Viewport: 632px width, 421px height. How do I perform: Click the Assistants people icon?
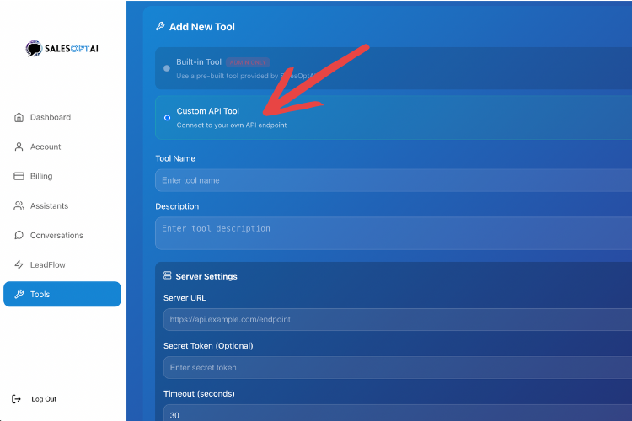[19, 205]
